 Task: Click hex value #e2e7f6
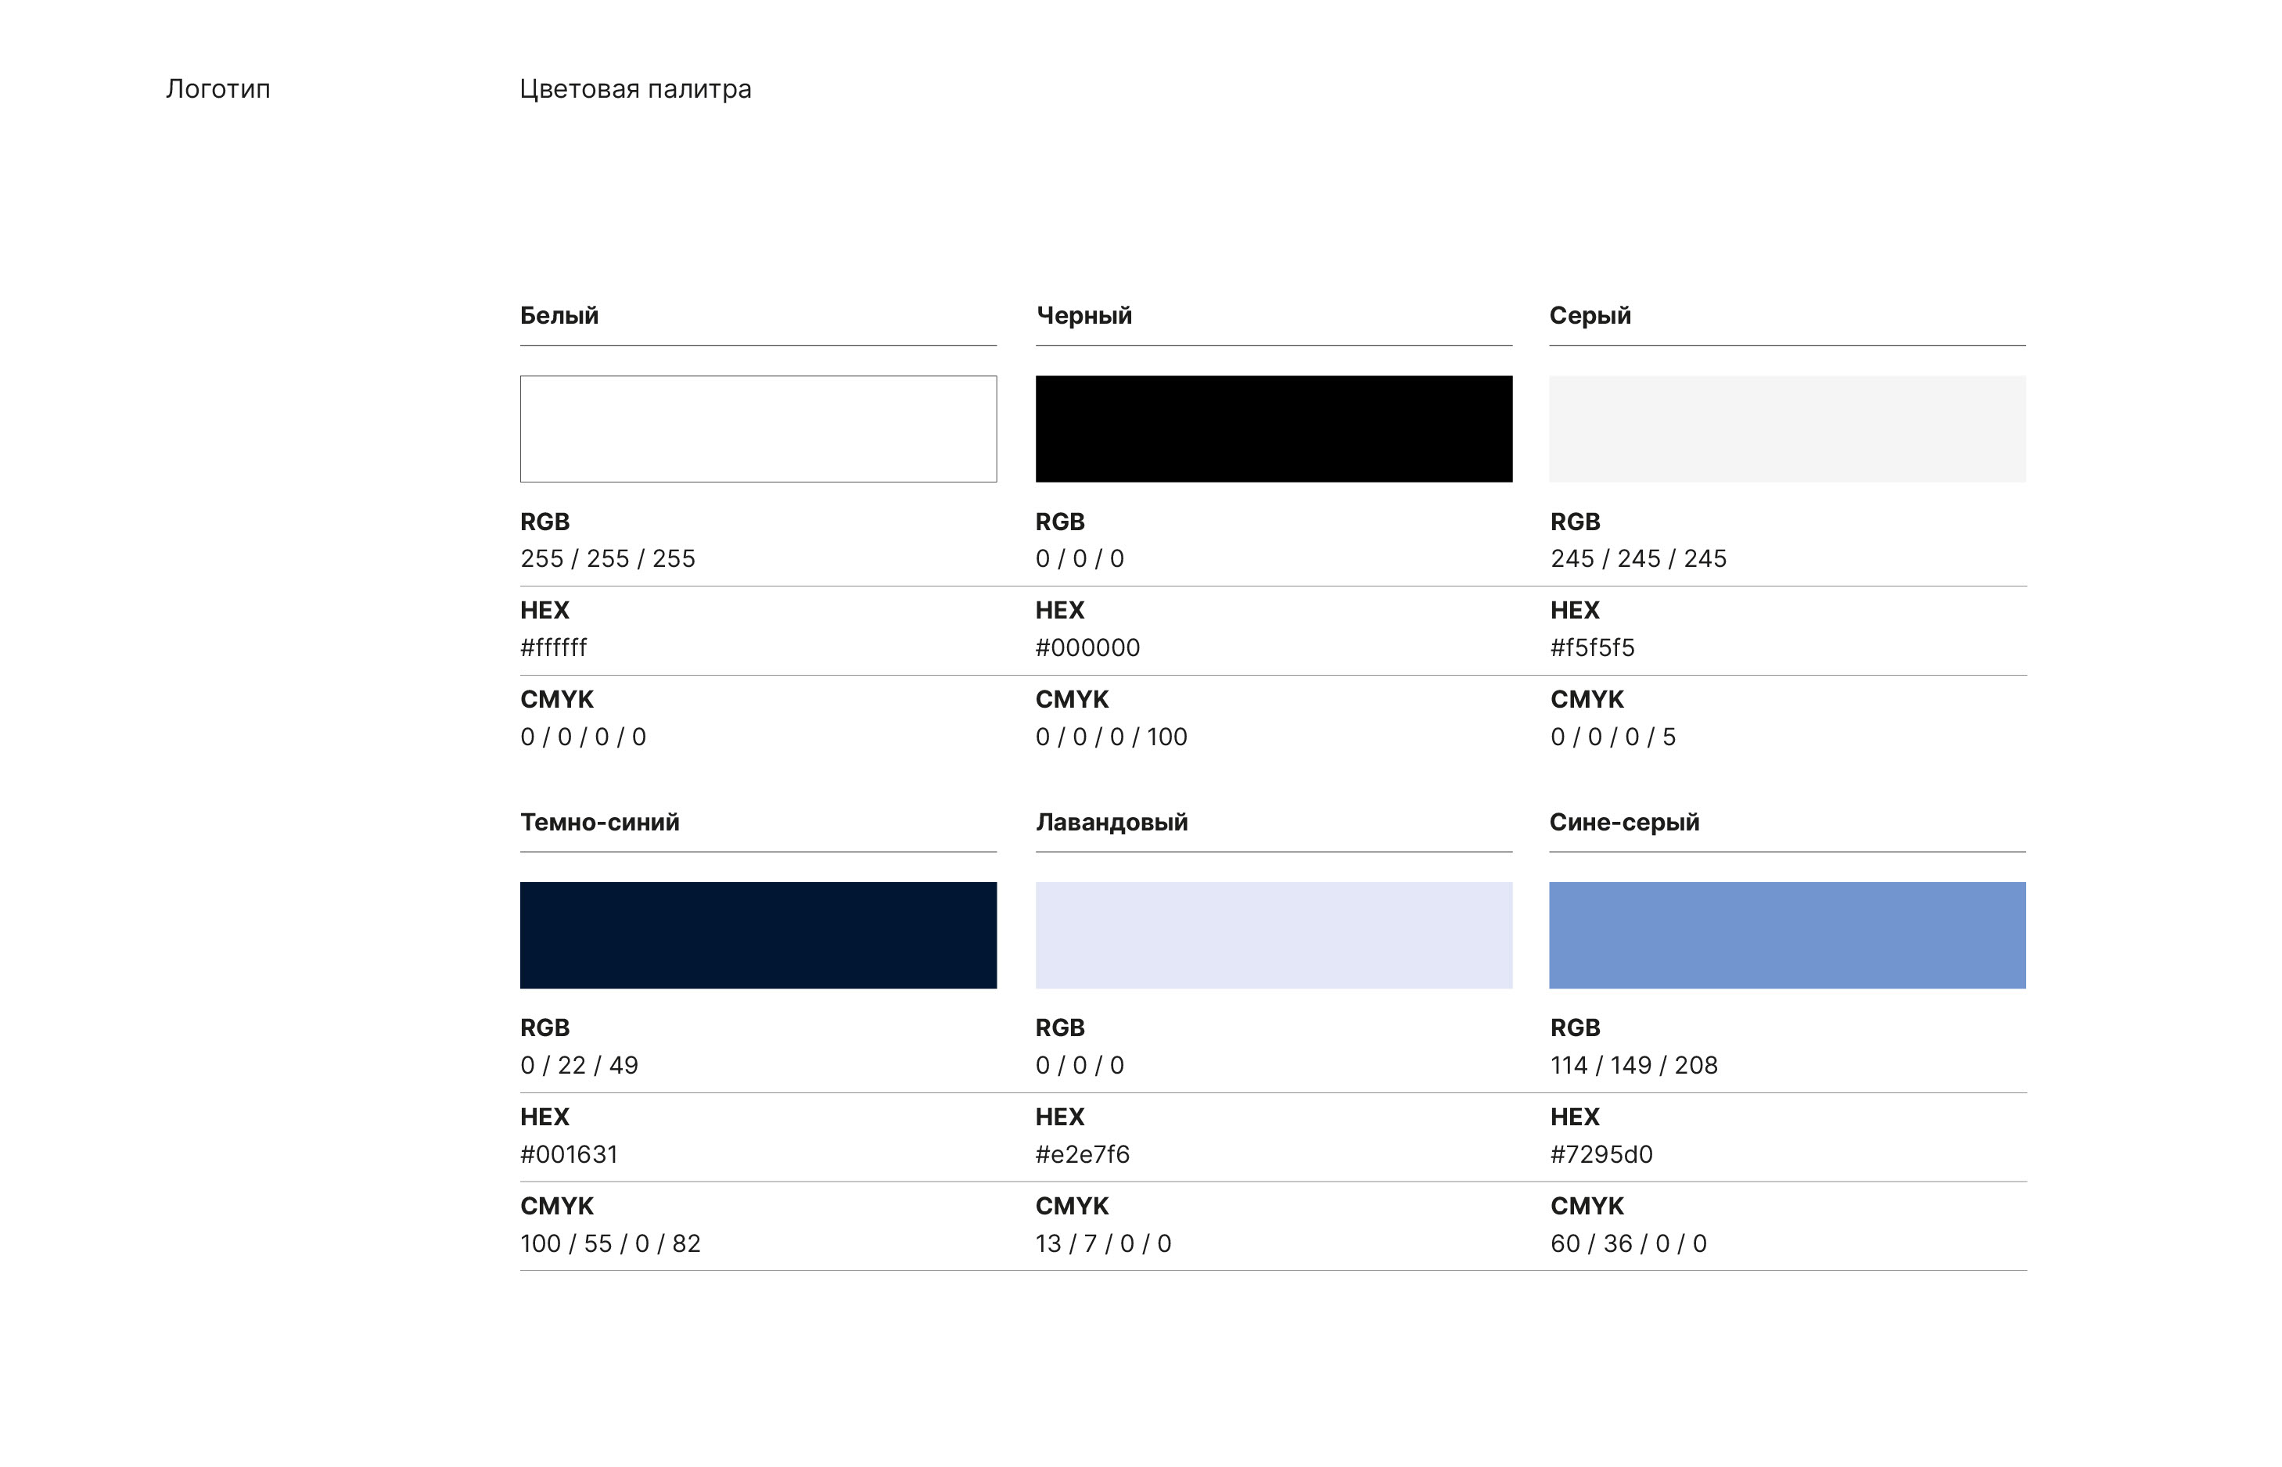pos(1083,1153)
